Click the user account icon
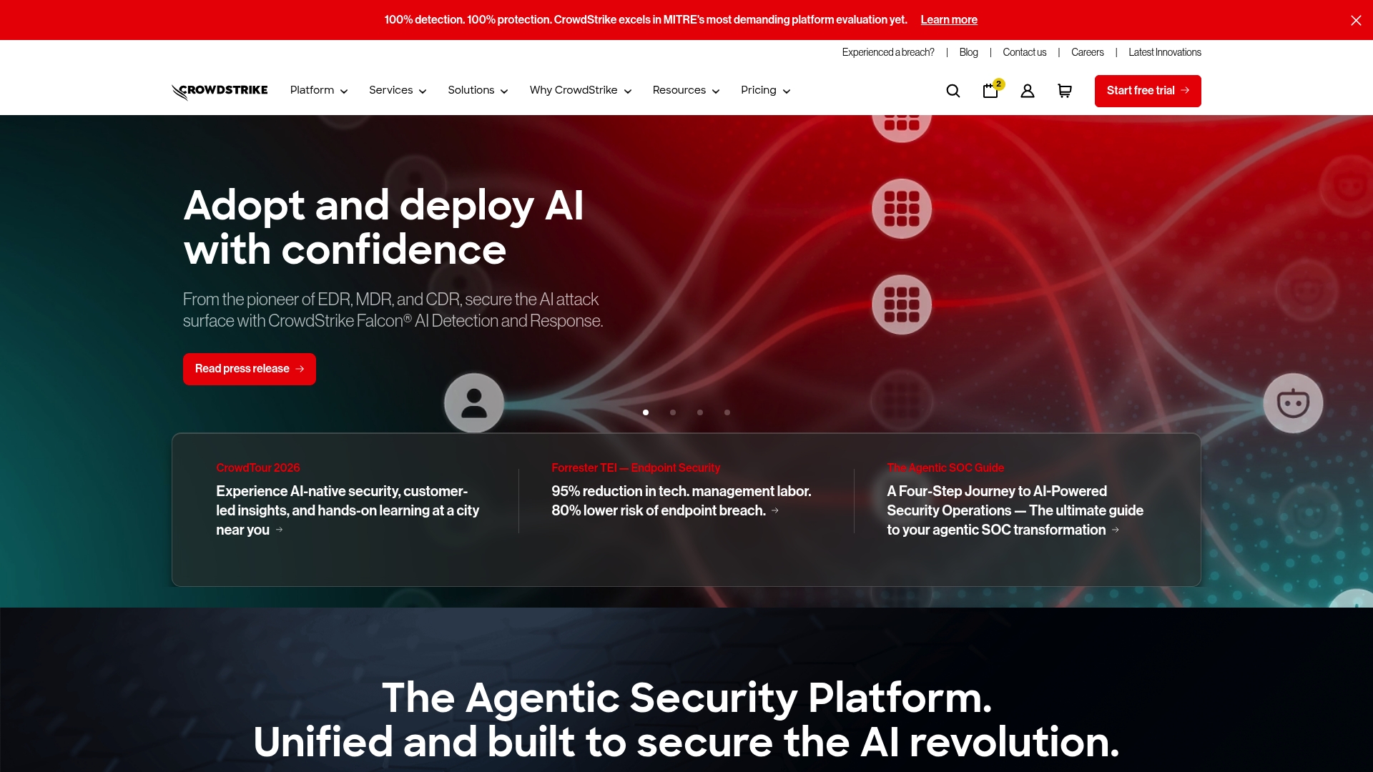The height and width of the screenshot is (772, 1373). (1028, 91)
